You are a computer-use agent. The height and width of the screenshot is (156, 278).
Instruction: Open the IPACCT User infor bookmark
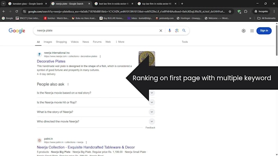coord(27,18)
